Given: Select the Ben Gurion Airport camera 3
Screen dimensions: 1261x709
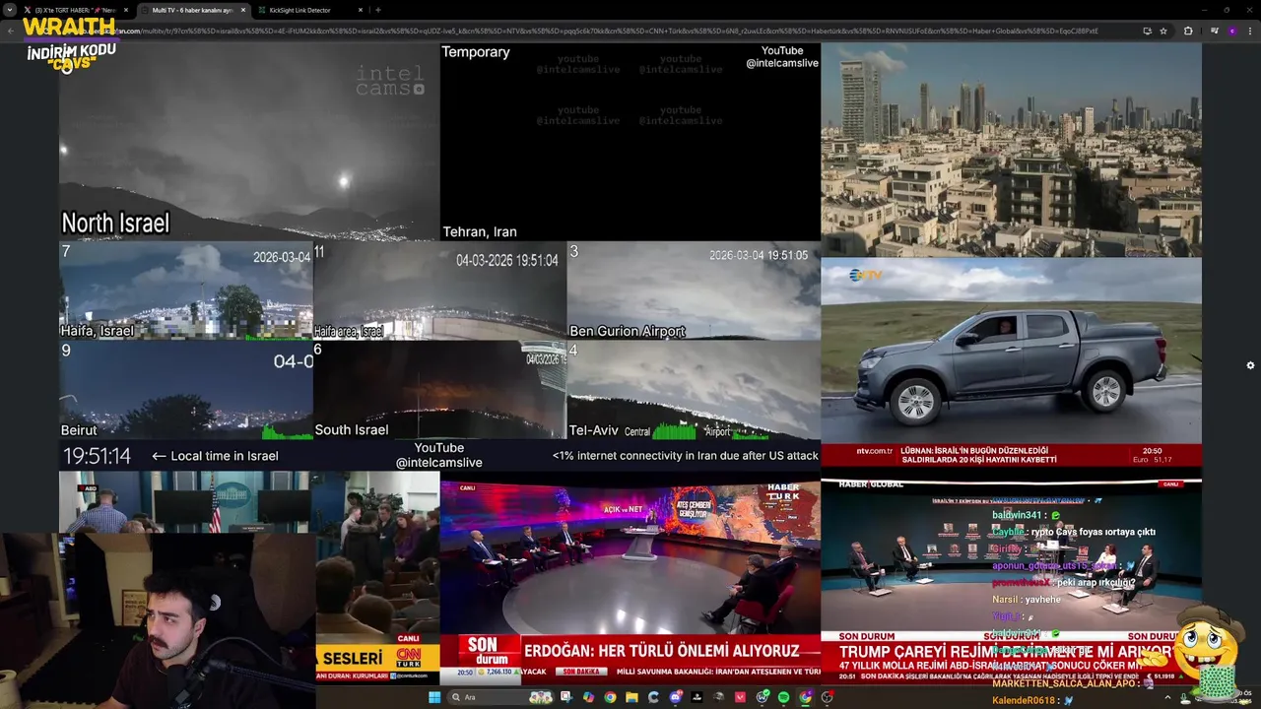Looking at the screenshot, I should [x=694, y=290].
